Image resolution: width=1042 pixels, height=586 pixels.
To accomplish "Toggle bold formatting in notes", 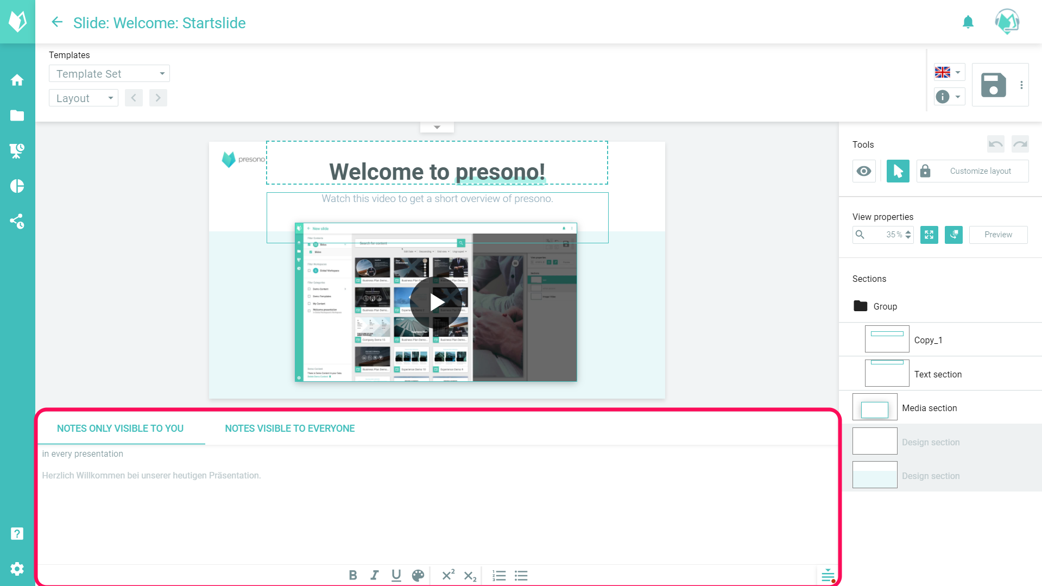I will [353, 575].
